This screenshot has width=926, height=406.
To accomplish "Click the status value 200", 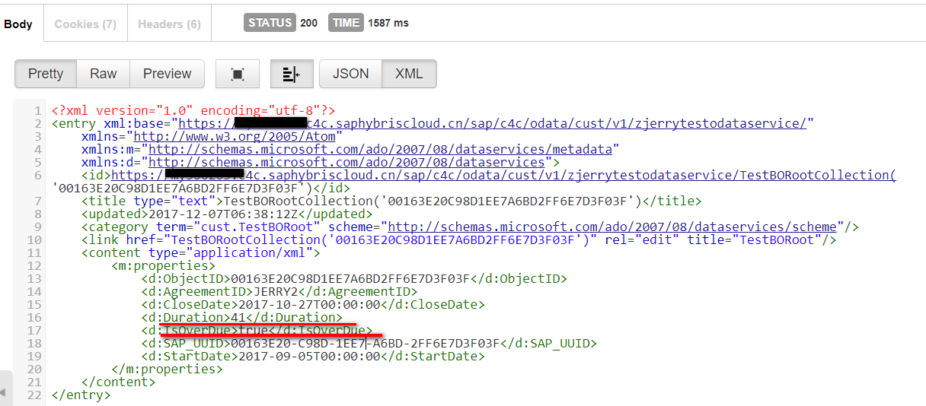I will (308, 23).
